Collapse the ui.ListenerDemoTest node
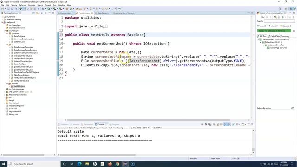Screen dimensions: 297x167 [x=263, y=45]
